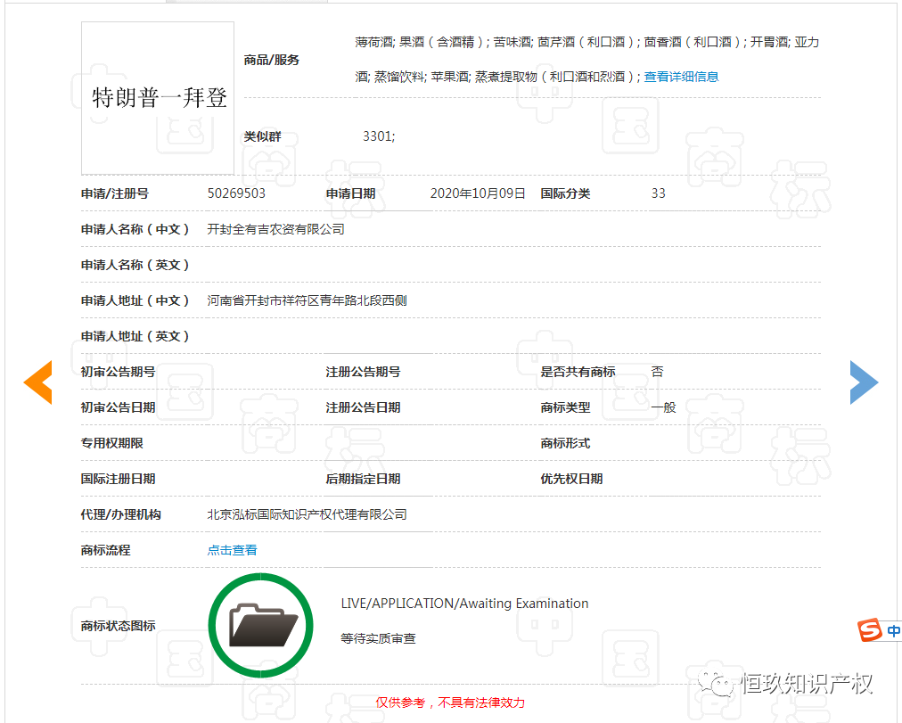Open the 查看详细信息 link for goods details

click(x=681, y=77)
